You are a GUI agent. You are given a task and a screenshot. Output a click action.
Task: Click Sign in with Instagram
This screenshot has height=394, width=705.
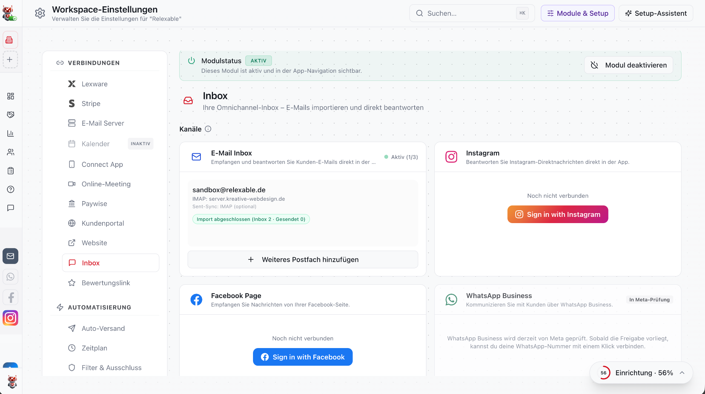[x=558, y=214]
